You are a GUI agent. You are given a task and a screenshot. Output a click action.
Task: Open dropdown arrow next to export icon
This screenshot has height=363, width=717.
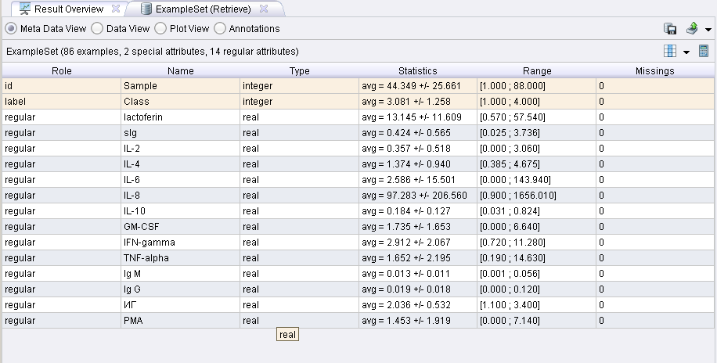(708, 29)
